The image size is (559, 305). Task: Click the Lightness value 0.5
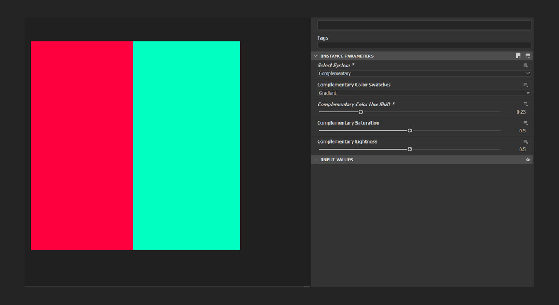click(x=522, y=150)
